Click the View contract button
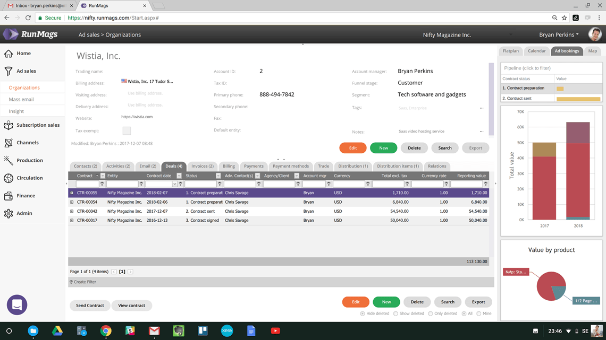 131,306
